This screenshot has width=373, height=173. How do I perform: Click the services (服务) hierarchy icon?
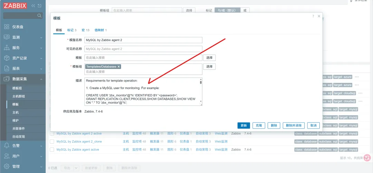(7, 48)
